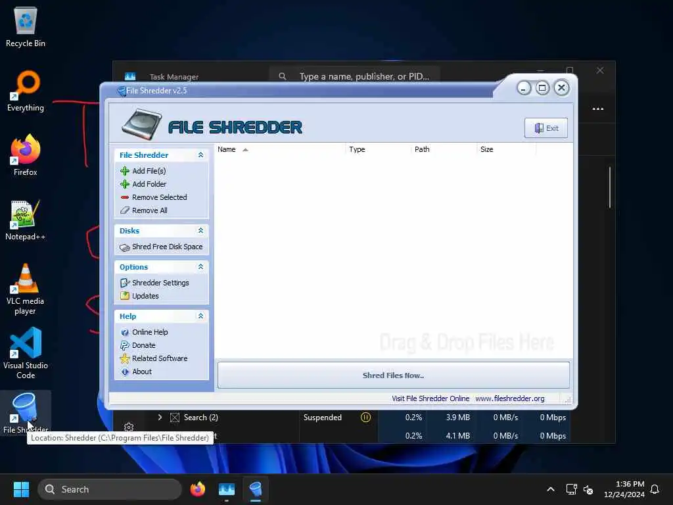Viewport: 673px width, 505px height.
Task: Open the Windows Start menu
Action: [21, 489]
